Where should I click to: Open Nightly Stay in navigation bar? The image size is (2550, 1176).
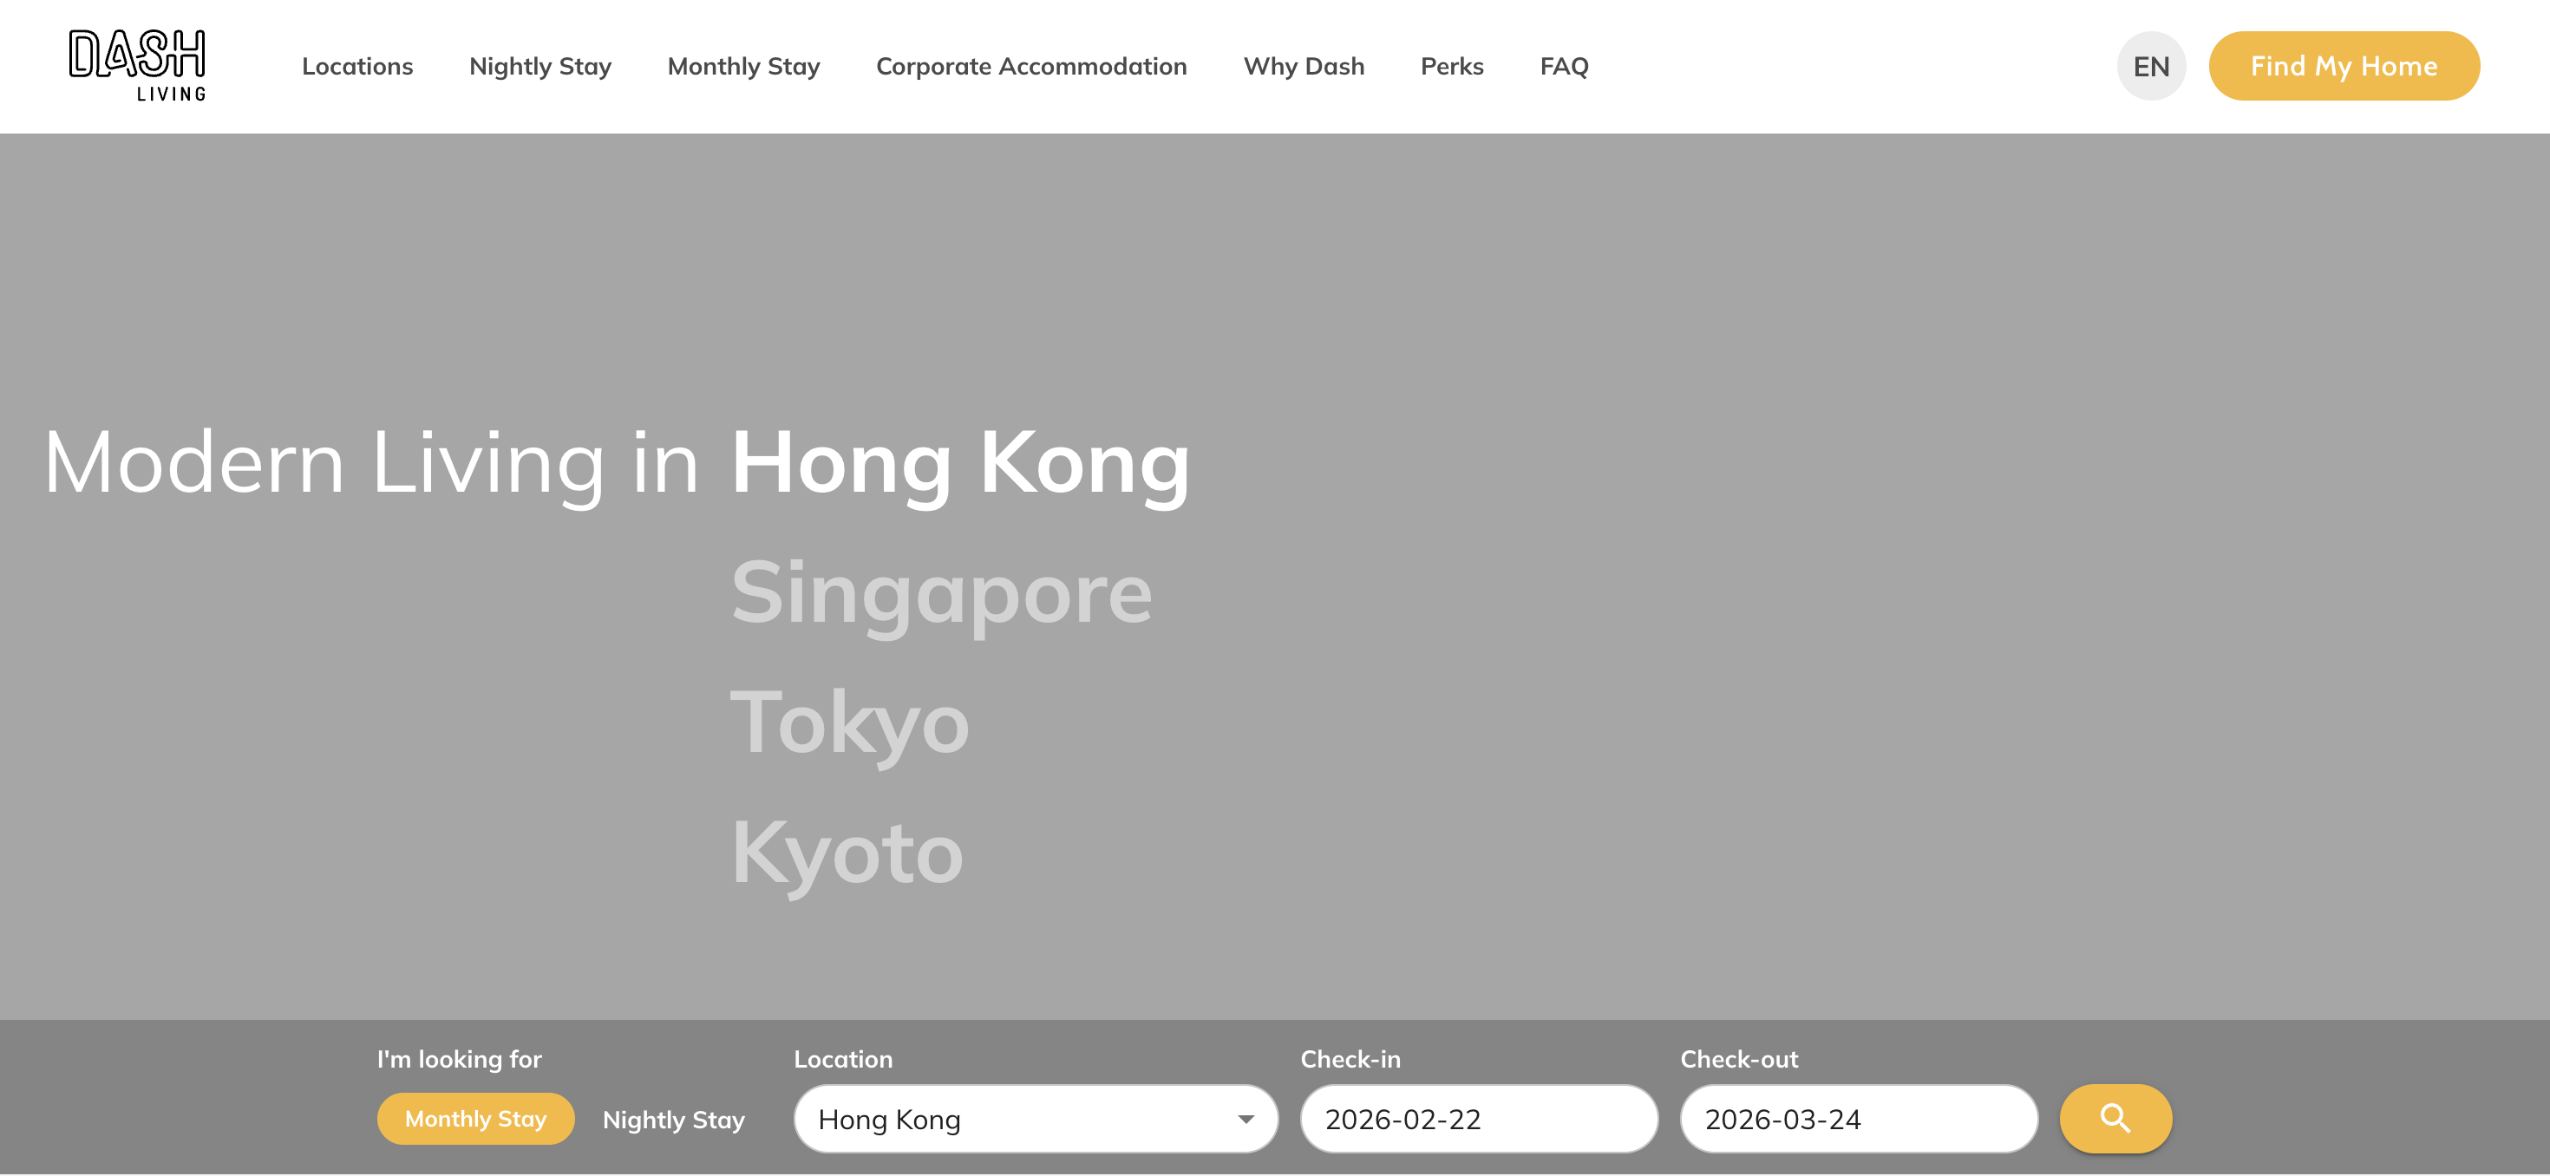[539, 66]
